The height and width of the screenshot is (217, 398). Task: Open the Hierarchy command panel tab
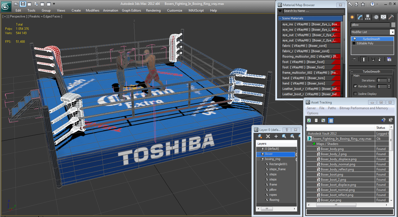pos(368,17)
